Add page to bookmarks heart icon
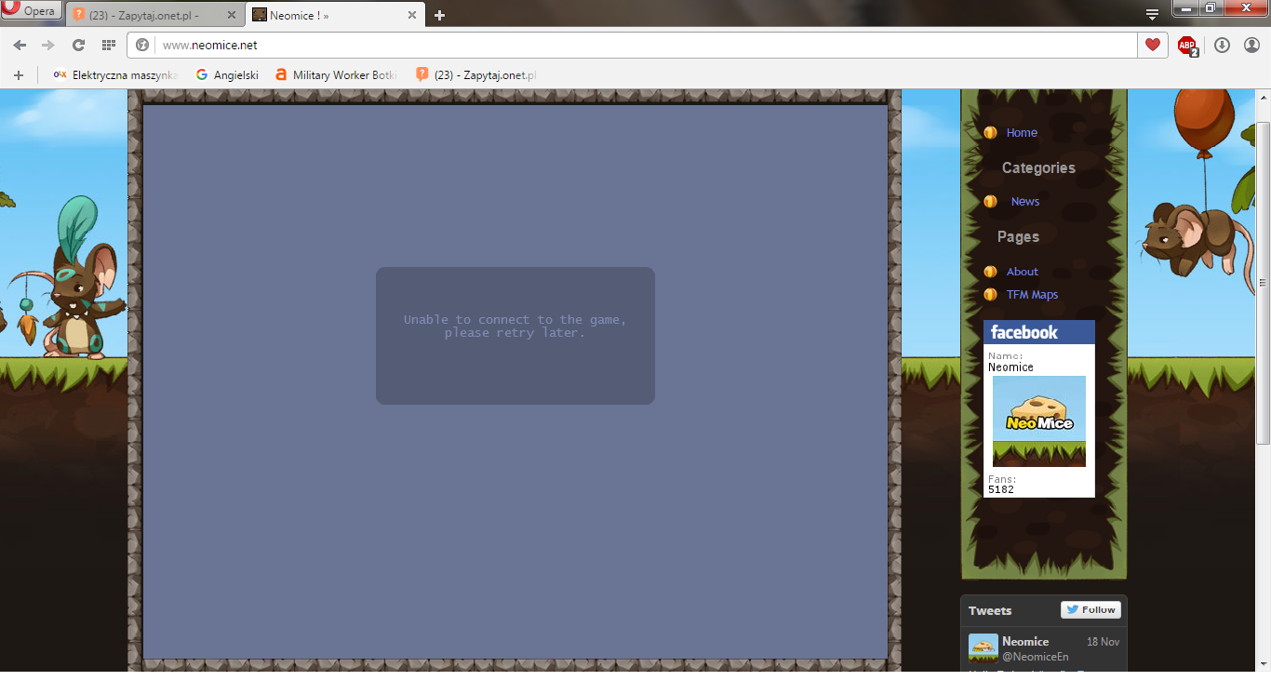Viewport: 1271px width, 694px height. (x=1152, y=45)
